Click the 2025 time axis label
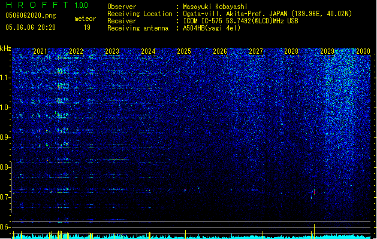This screenshot has height=239, width=377. point(184,51)
